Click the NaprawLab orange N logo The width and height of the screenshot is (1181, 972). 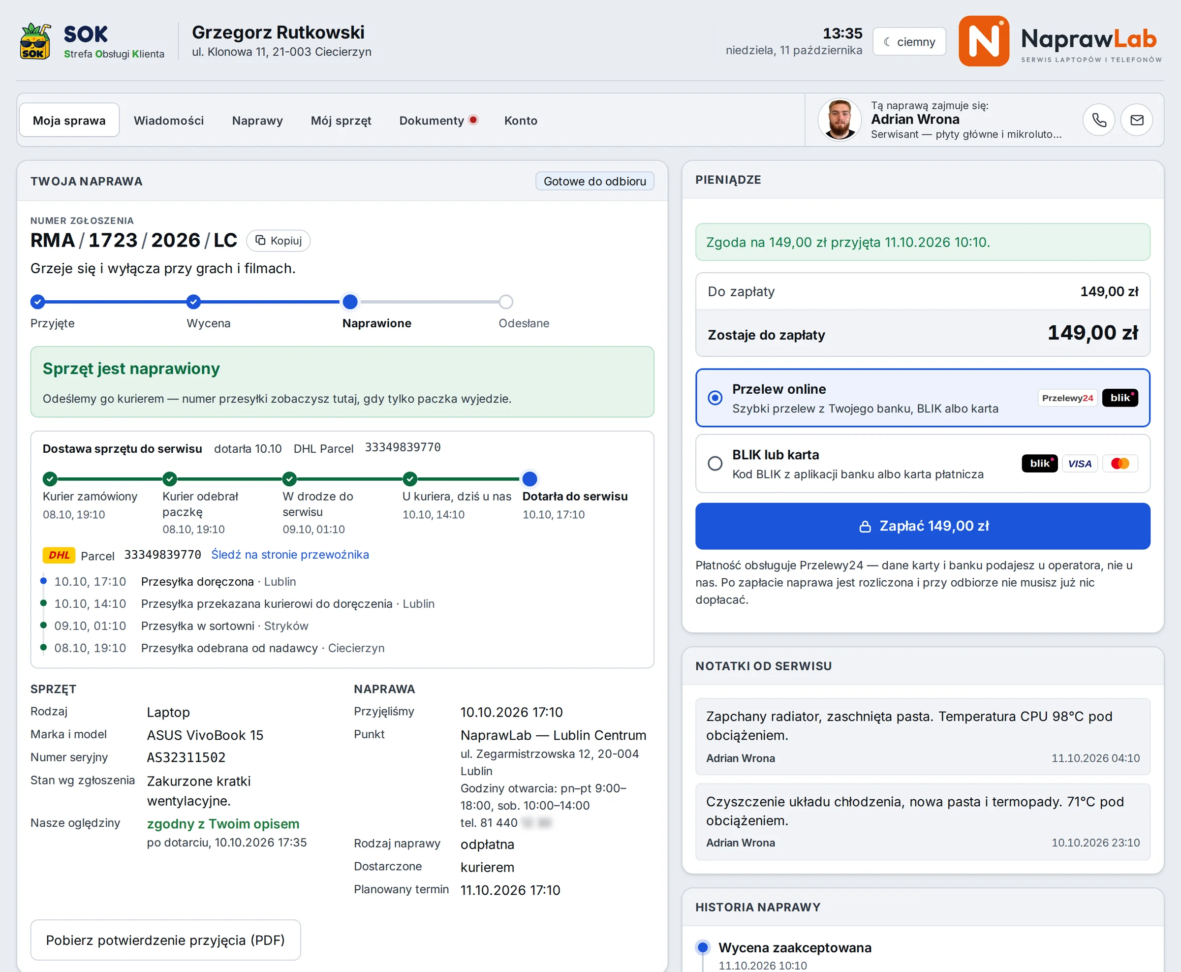click(983, 41)
